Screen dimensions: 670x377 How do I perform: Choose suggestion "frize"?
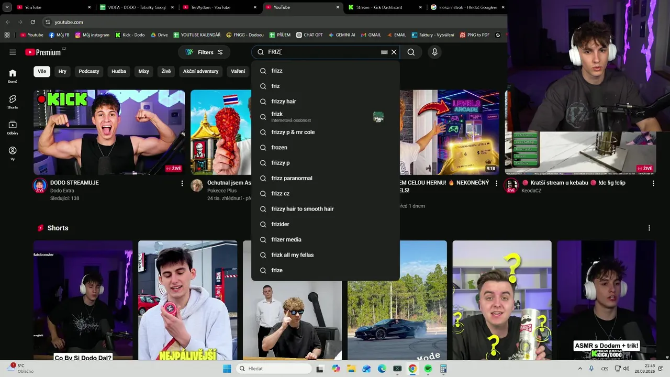pos(325,270)
